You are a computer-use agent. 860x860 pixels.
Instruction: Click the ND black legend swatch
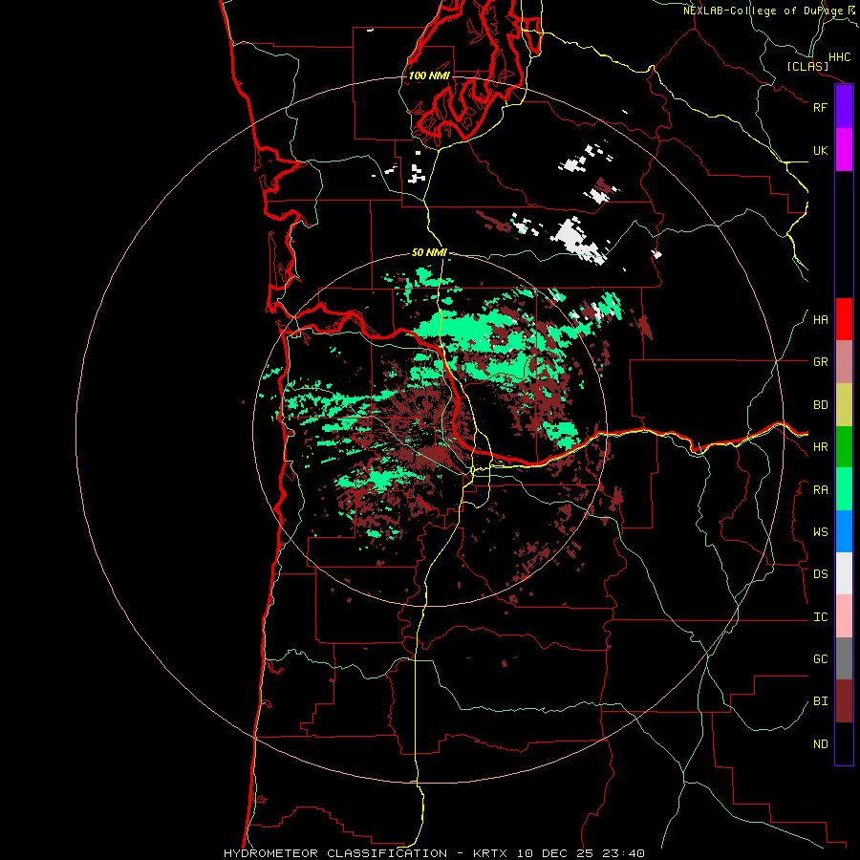(x=844, y=743)
